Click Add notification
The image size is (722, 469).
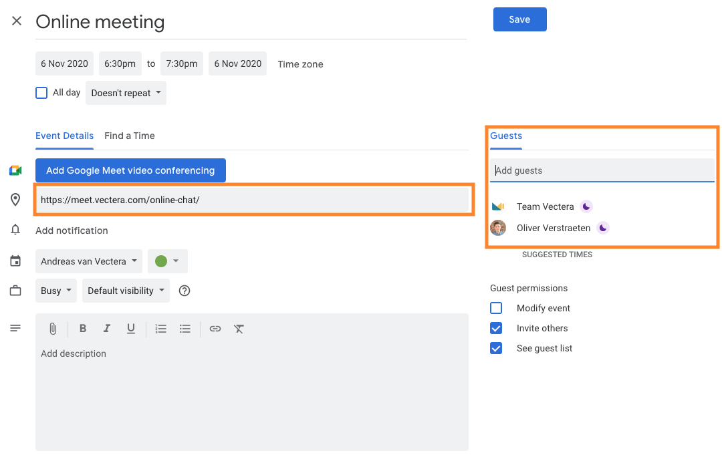coord(72,230)
